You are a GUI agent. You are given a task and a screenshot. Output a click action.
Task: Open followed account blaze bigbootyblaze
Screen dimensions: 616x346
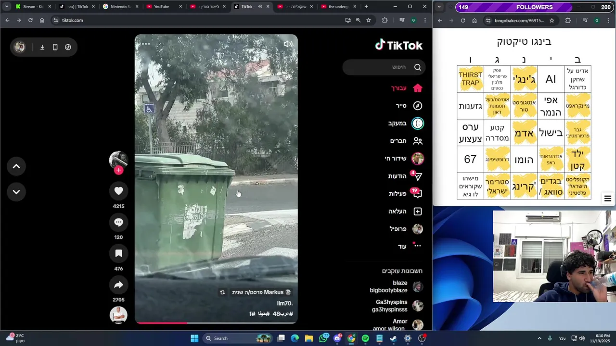(x=396, y=286)
